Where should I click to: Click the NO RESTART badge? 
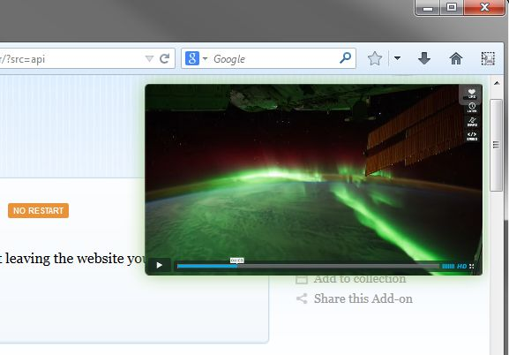[38, 211]
